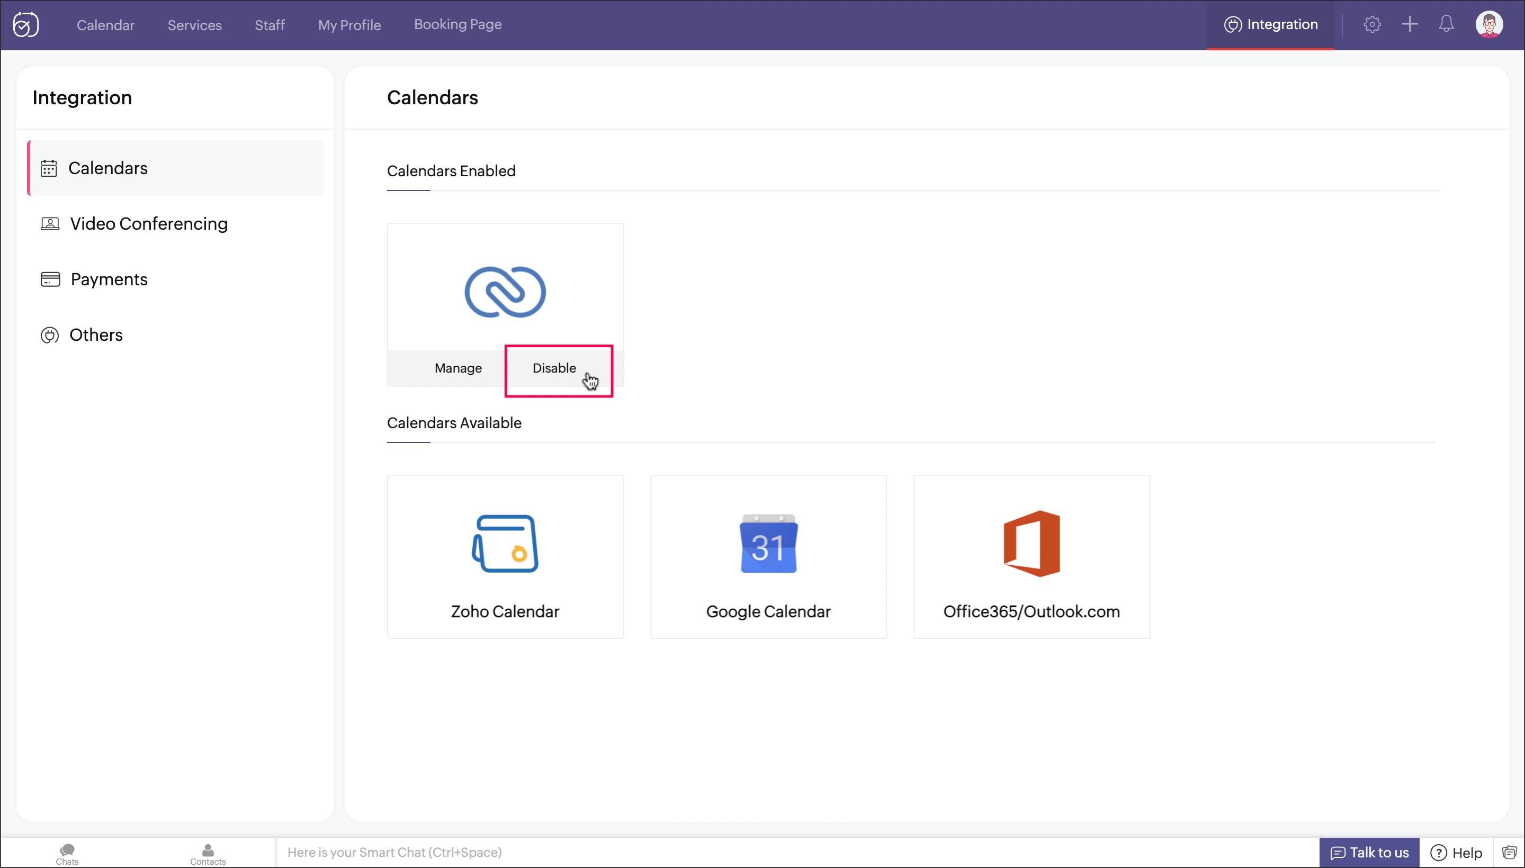The image size is (1525, 868).
Task: Click the Calendars Available heading
Action: 454,423
